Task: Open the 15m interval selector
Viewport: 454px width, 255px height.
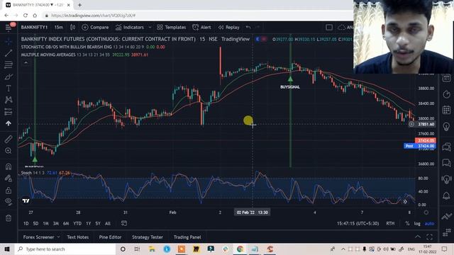Action: point(58,27)
